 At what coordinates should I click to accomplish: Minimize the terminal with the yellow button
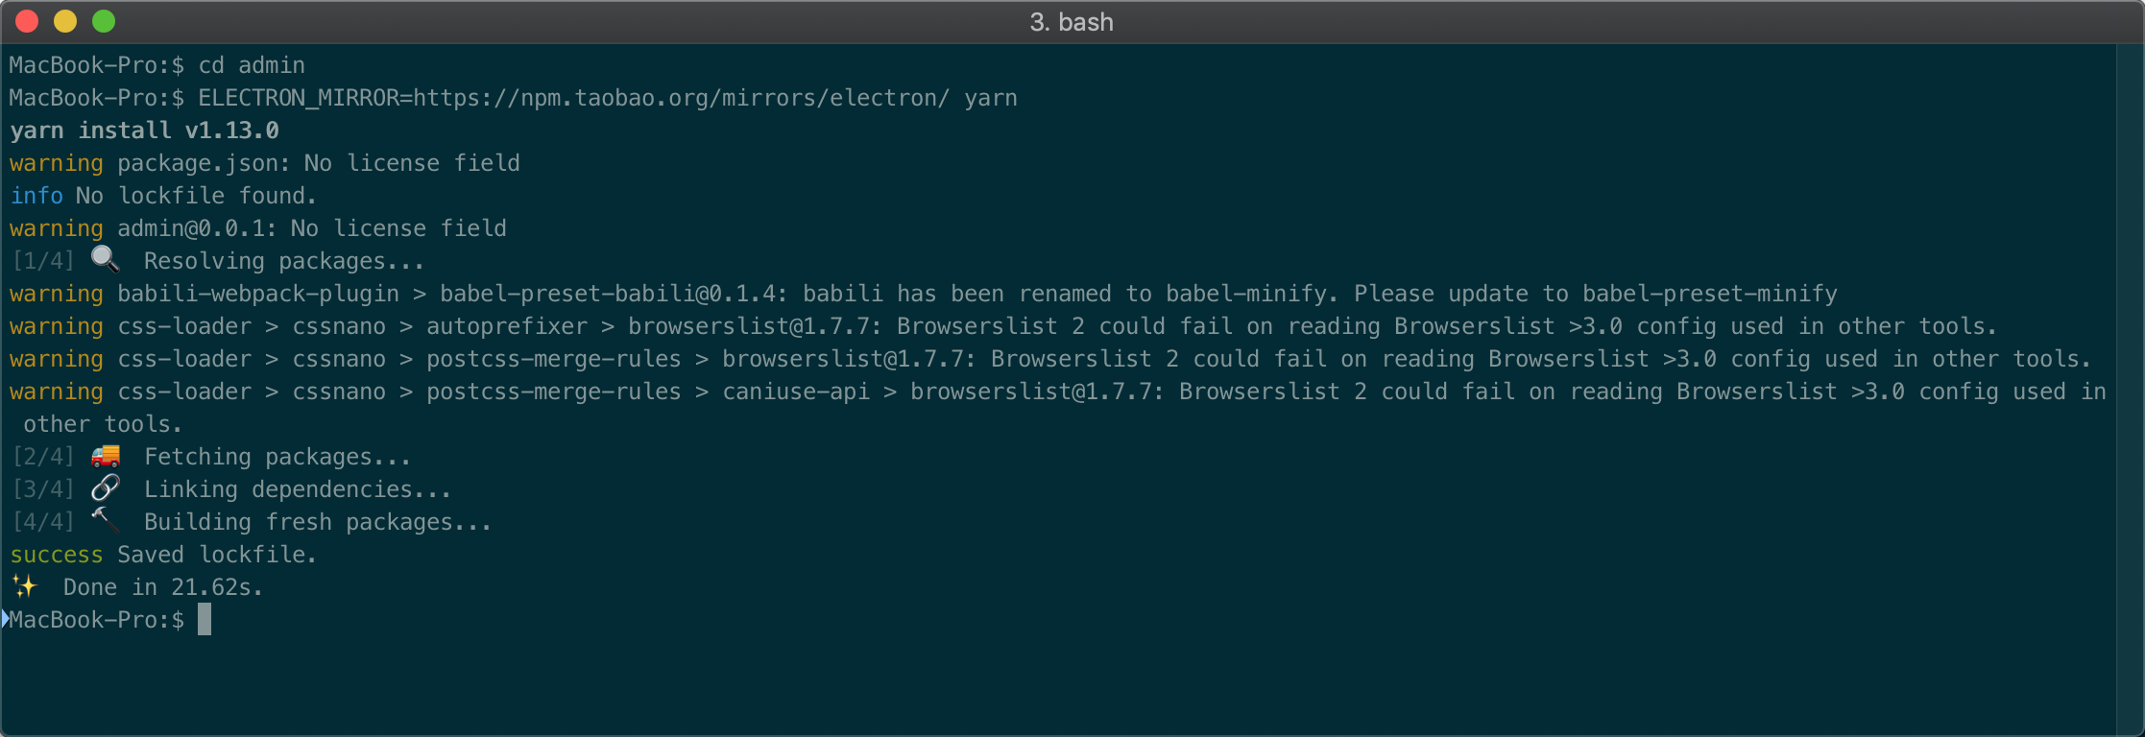click(65, 21)
